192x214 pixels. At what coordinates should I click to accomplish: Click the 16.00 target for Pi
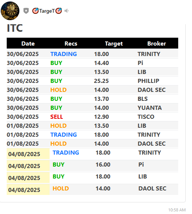tap(103, 164)
